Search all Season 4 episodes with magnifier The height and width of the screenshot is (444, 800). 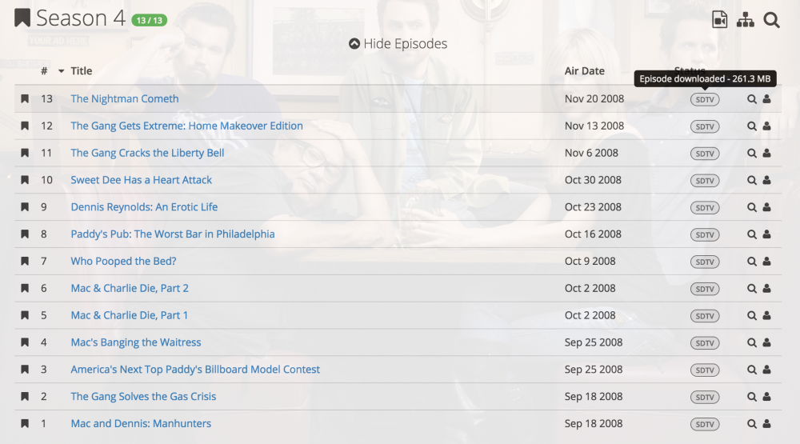(x=771, y=20)
